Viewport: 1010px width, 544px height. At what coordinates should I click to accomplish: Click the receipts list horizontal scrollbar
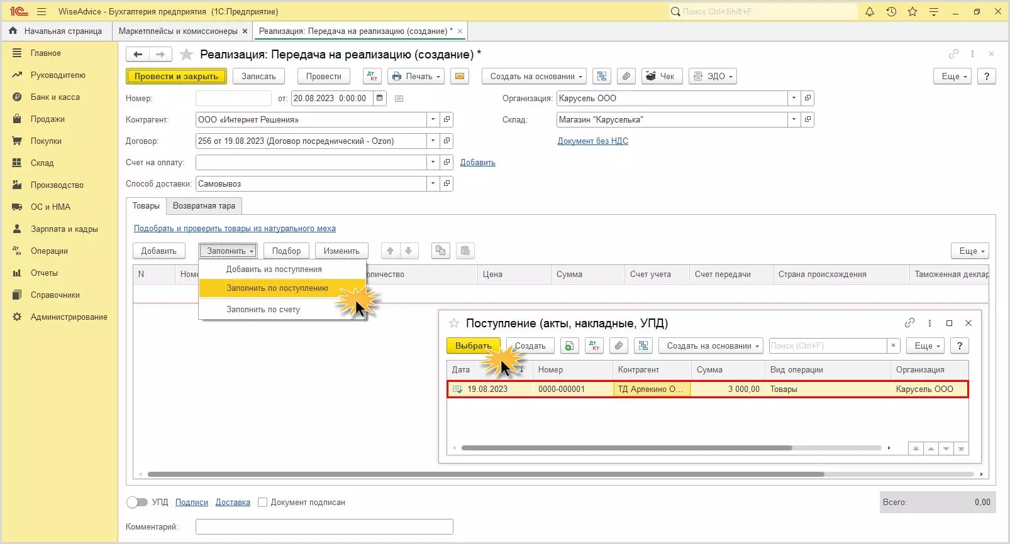tap(626, 448)
